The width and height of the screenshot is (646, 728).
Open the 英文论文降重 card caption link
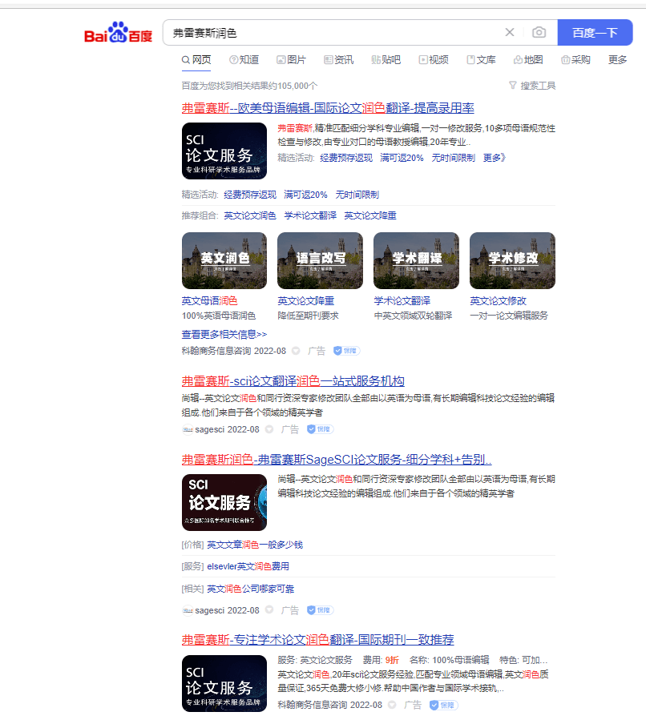(x=306, y=301)
